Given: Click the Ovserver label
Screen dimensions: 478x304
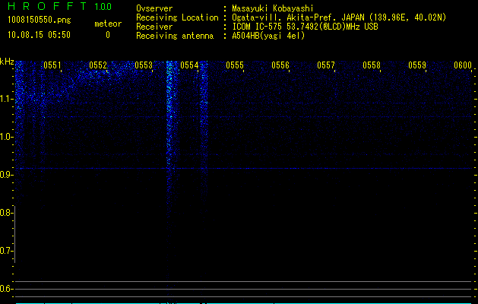Looking at the screenshot, I should pos(154,8).
